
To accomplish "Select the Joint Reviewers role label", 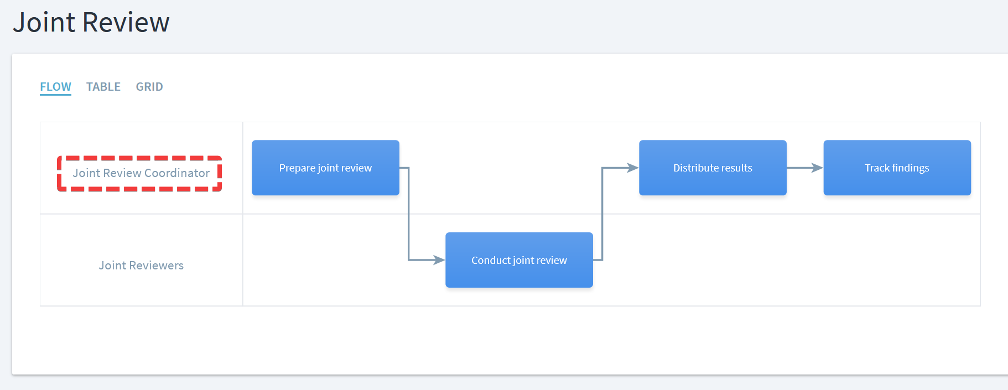I will point(141,266).
